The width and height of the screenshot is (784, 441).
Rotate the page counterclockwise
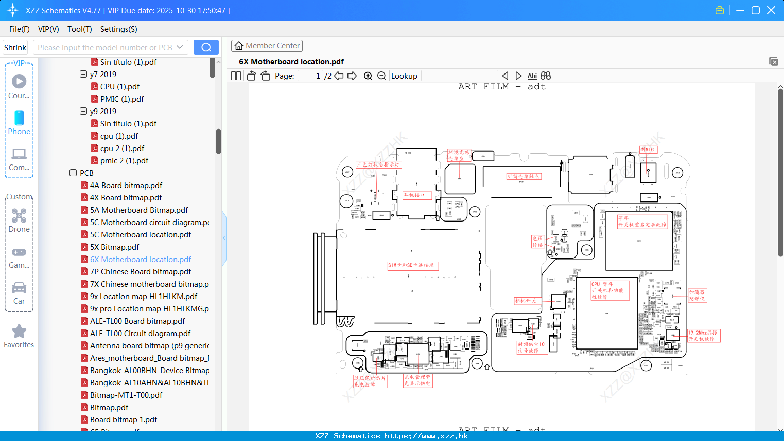(x=252, y=76)
